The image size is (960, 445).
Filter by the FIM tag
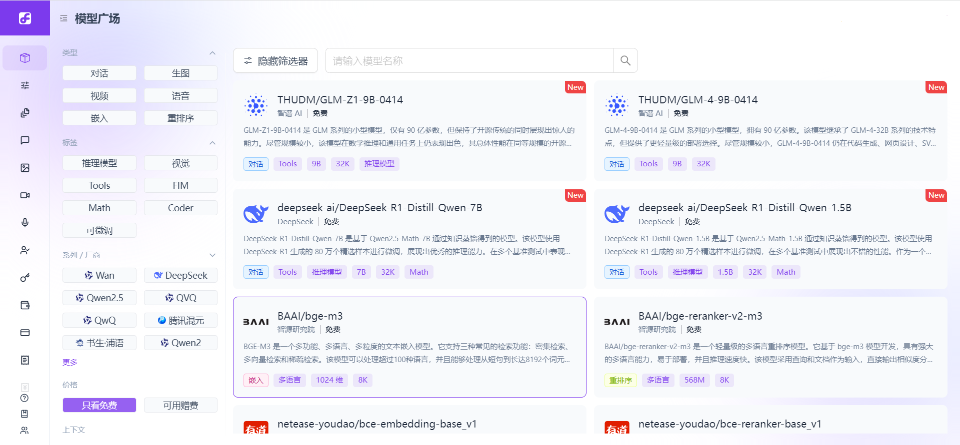tap(180, 185)
